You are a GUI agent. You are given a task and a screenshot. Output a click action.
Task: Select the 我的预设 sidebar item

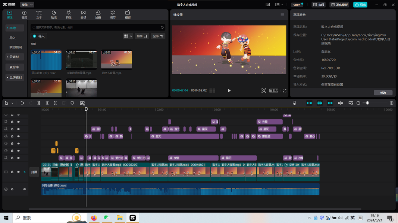[x=16, y=47]
